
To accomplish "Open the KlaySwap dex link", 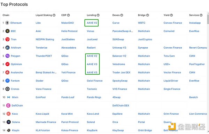I will click(x=118, y=131).
